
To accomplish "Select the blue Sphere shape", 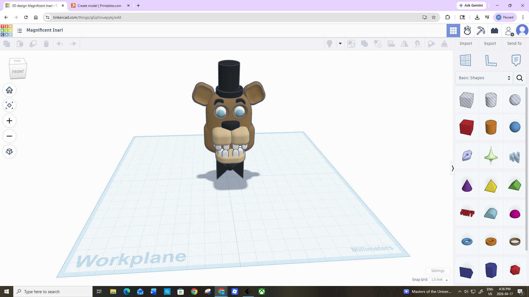I will click(515, 127).
